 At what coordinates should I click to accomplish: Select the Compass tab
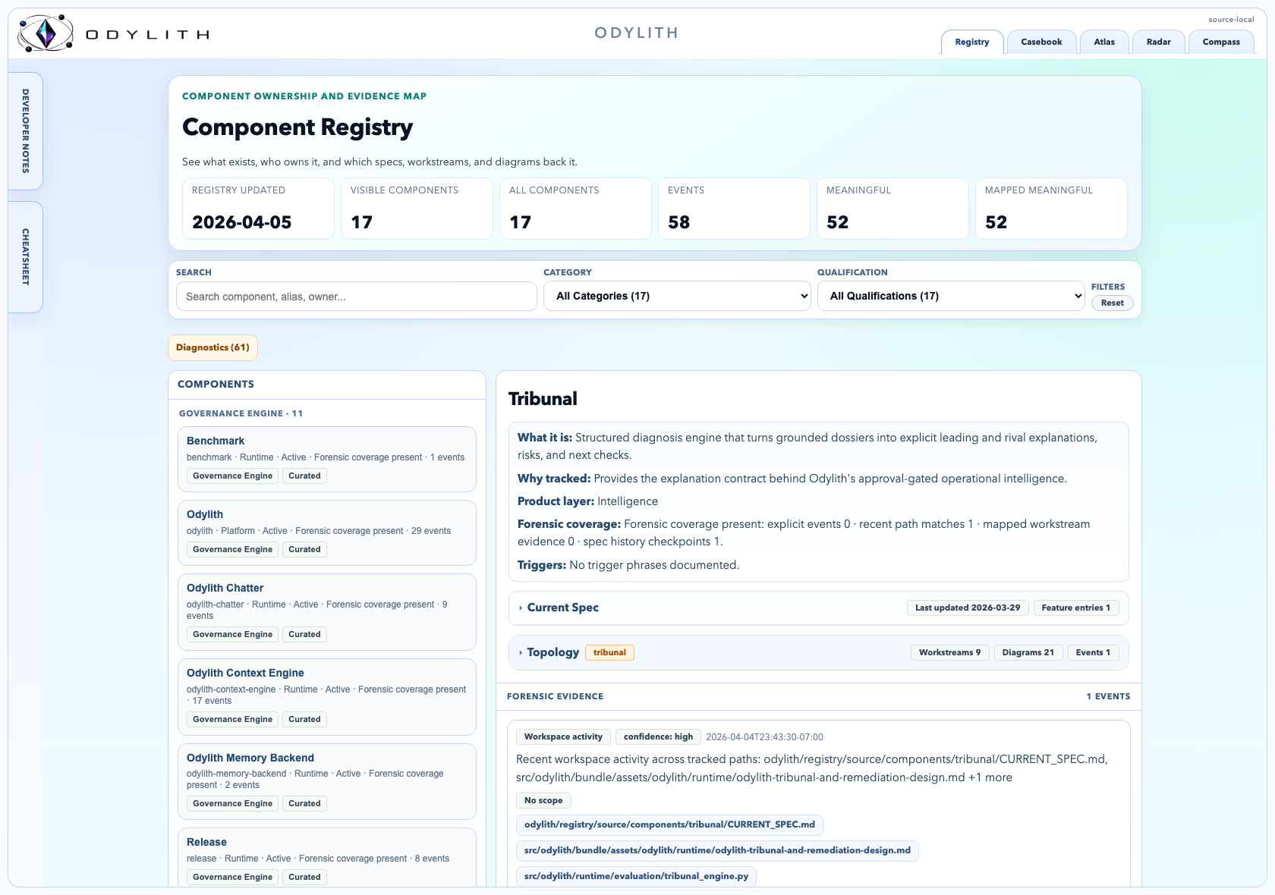pos(1221,42)
